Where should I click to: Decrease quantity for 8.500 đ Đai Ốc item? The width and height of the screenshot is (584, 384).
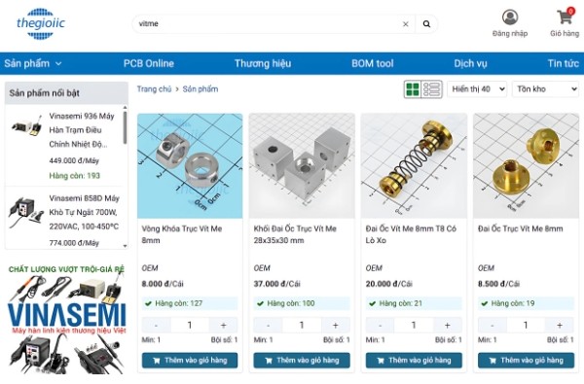[x=493, y=326]
